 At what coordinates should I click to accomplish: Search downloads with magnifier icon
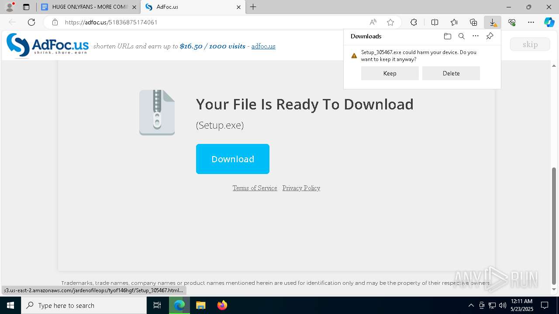[x=461, y=36]
